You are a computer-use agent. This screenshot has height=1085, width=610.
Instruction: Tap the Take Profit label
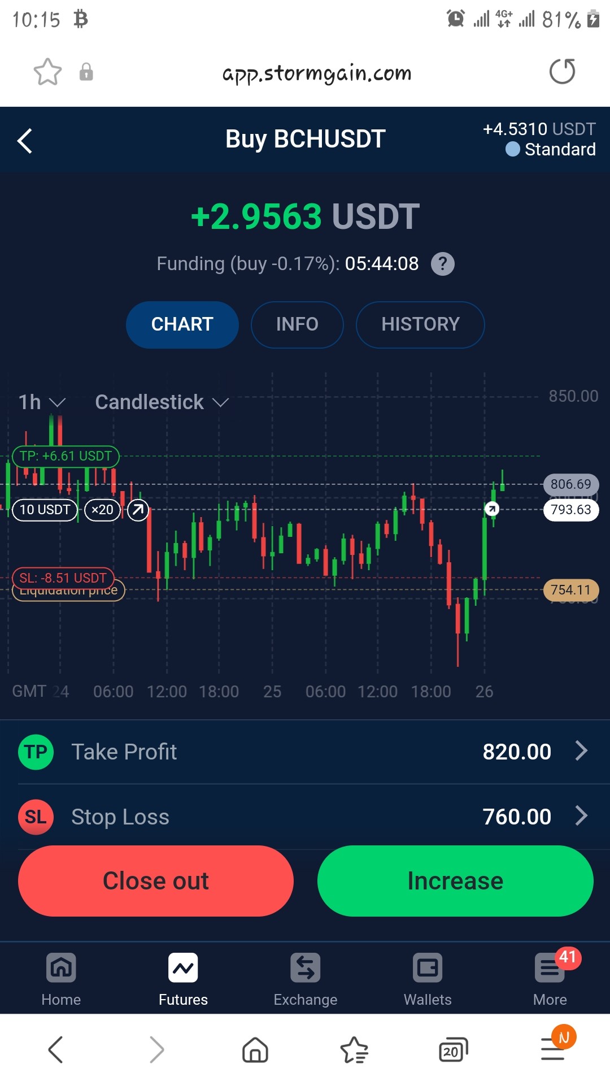coord(124,752)
